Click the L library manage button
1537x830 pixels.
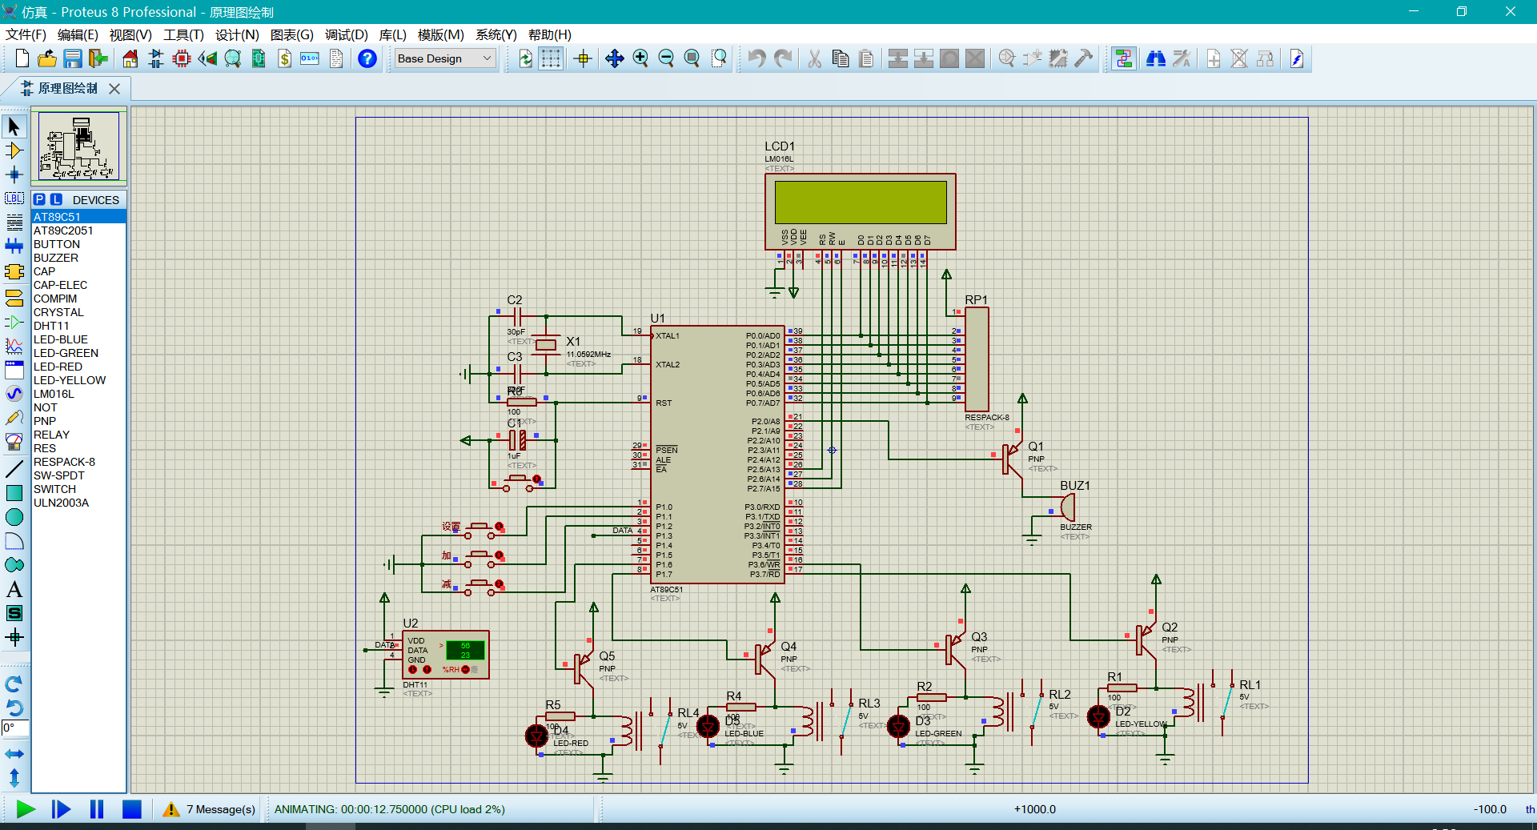[56, 199]
